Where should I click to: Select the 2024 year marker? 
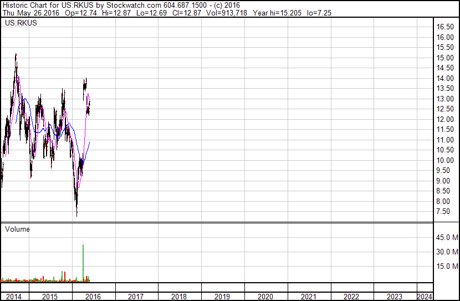click(x=425, y=297)
